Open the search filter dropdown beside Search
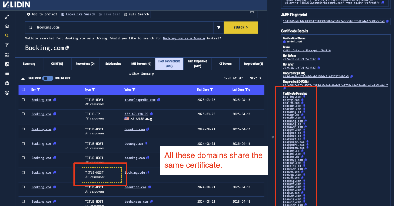The width and height of the screenshot is (394, 206). [x=218, y=28]
